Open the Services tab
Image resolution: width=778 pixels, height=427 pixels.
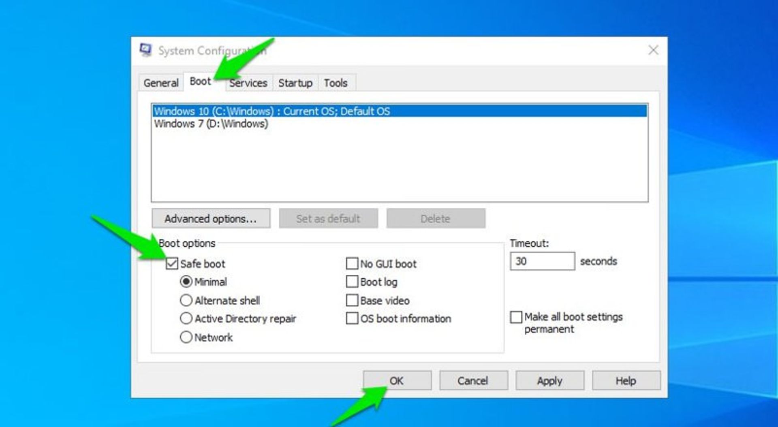point(248,83)
